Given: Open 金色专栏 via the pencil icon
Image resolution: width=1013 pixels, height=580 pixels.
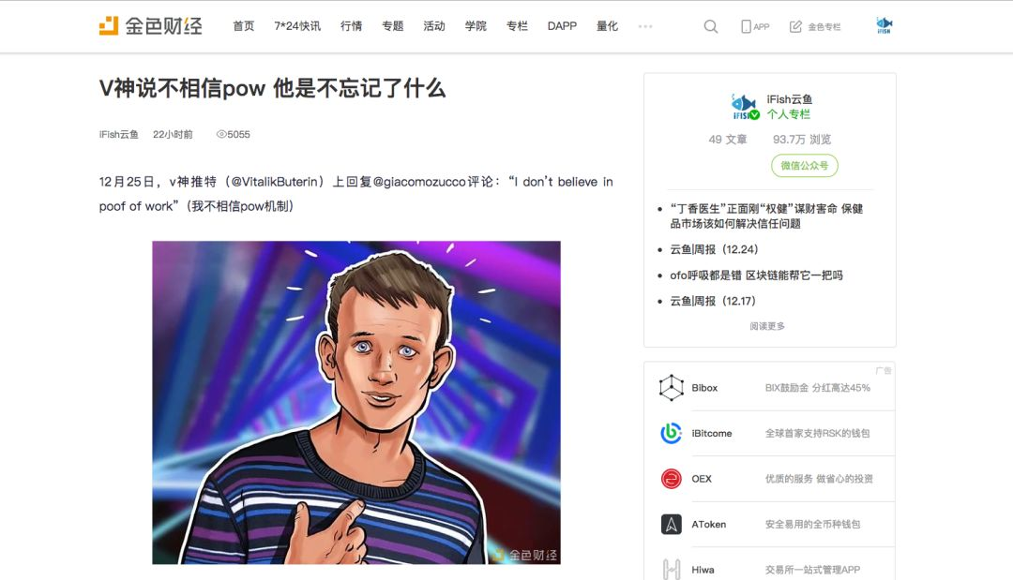Looking at the screenshot, I should coord(795,26).
